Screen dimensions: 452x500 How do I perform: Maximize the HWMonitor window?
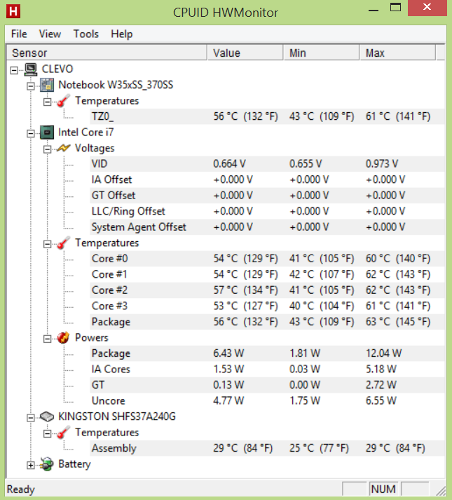click(x=395, y=8)
